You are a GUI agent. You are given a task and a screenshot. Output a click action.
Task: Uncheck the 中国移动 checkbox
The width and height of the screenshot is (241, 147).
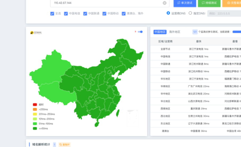tap(104, 14)
